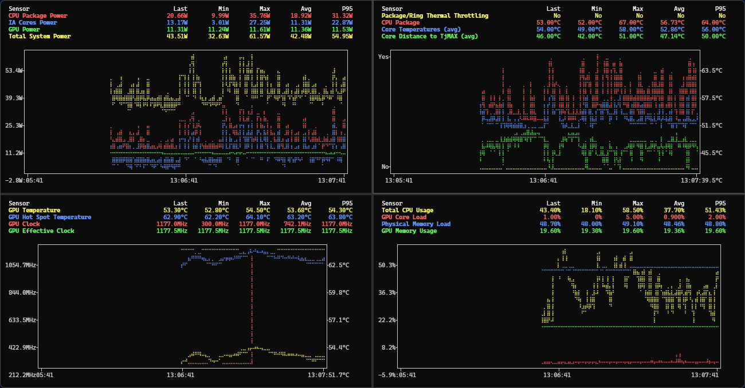Click the Core Distance to TjMAX label

430,36
